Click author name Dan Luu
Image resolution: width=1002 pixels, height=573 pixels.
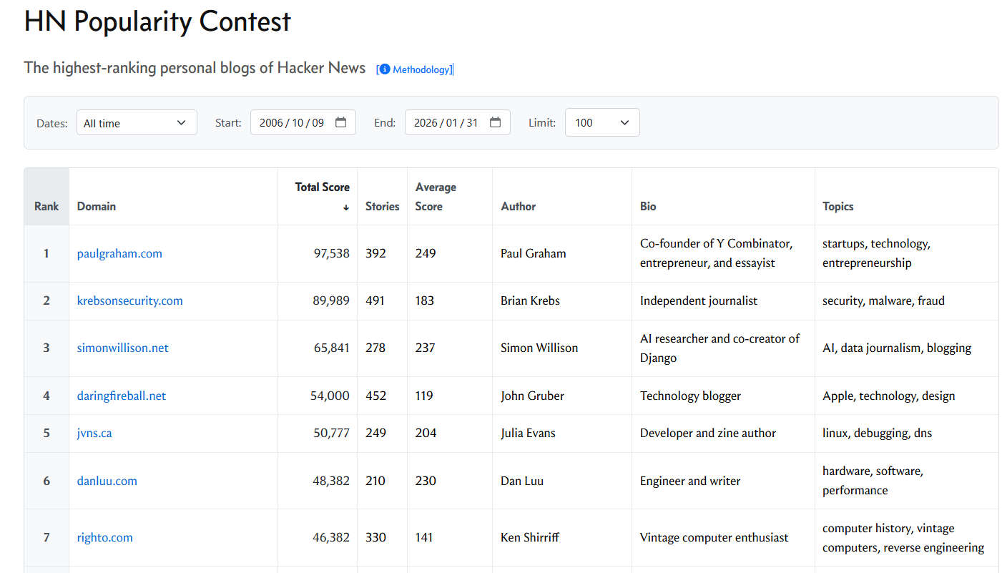point(522,481)
